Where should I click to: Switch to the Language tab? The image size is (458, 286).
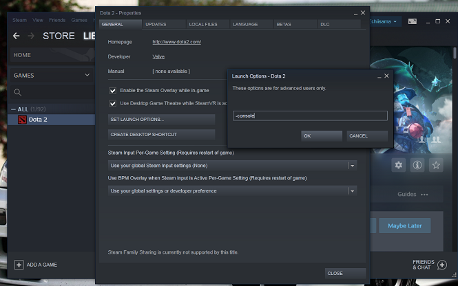click(251, 24)
